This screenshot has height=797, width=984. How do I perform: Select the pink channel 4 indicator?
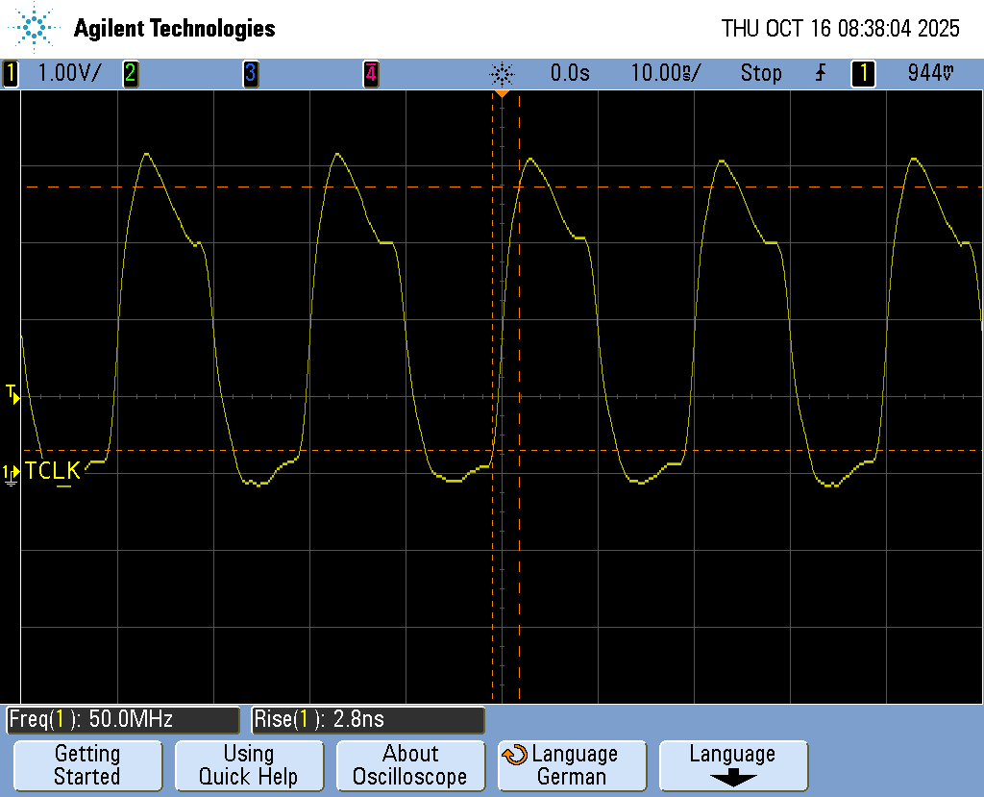pos(370,73)
